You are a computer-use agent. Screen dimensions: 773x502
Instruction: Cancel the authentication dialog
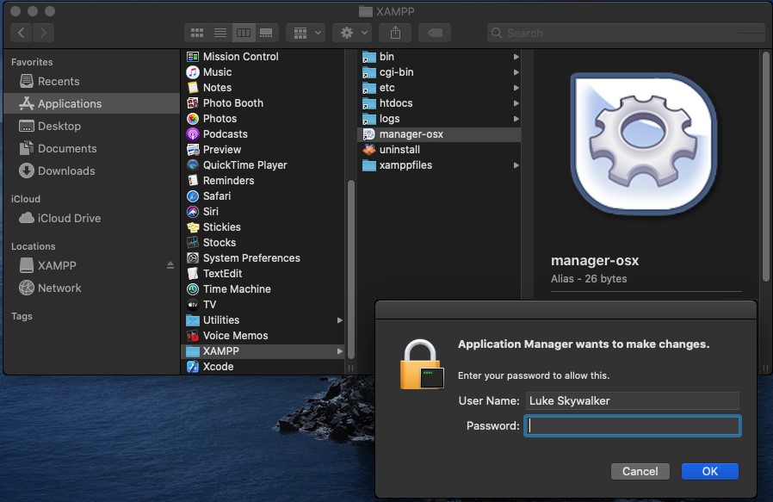[x=640, y=471]
